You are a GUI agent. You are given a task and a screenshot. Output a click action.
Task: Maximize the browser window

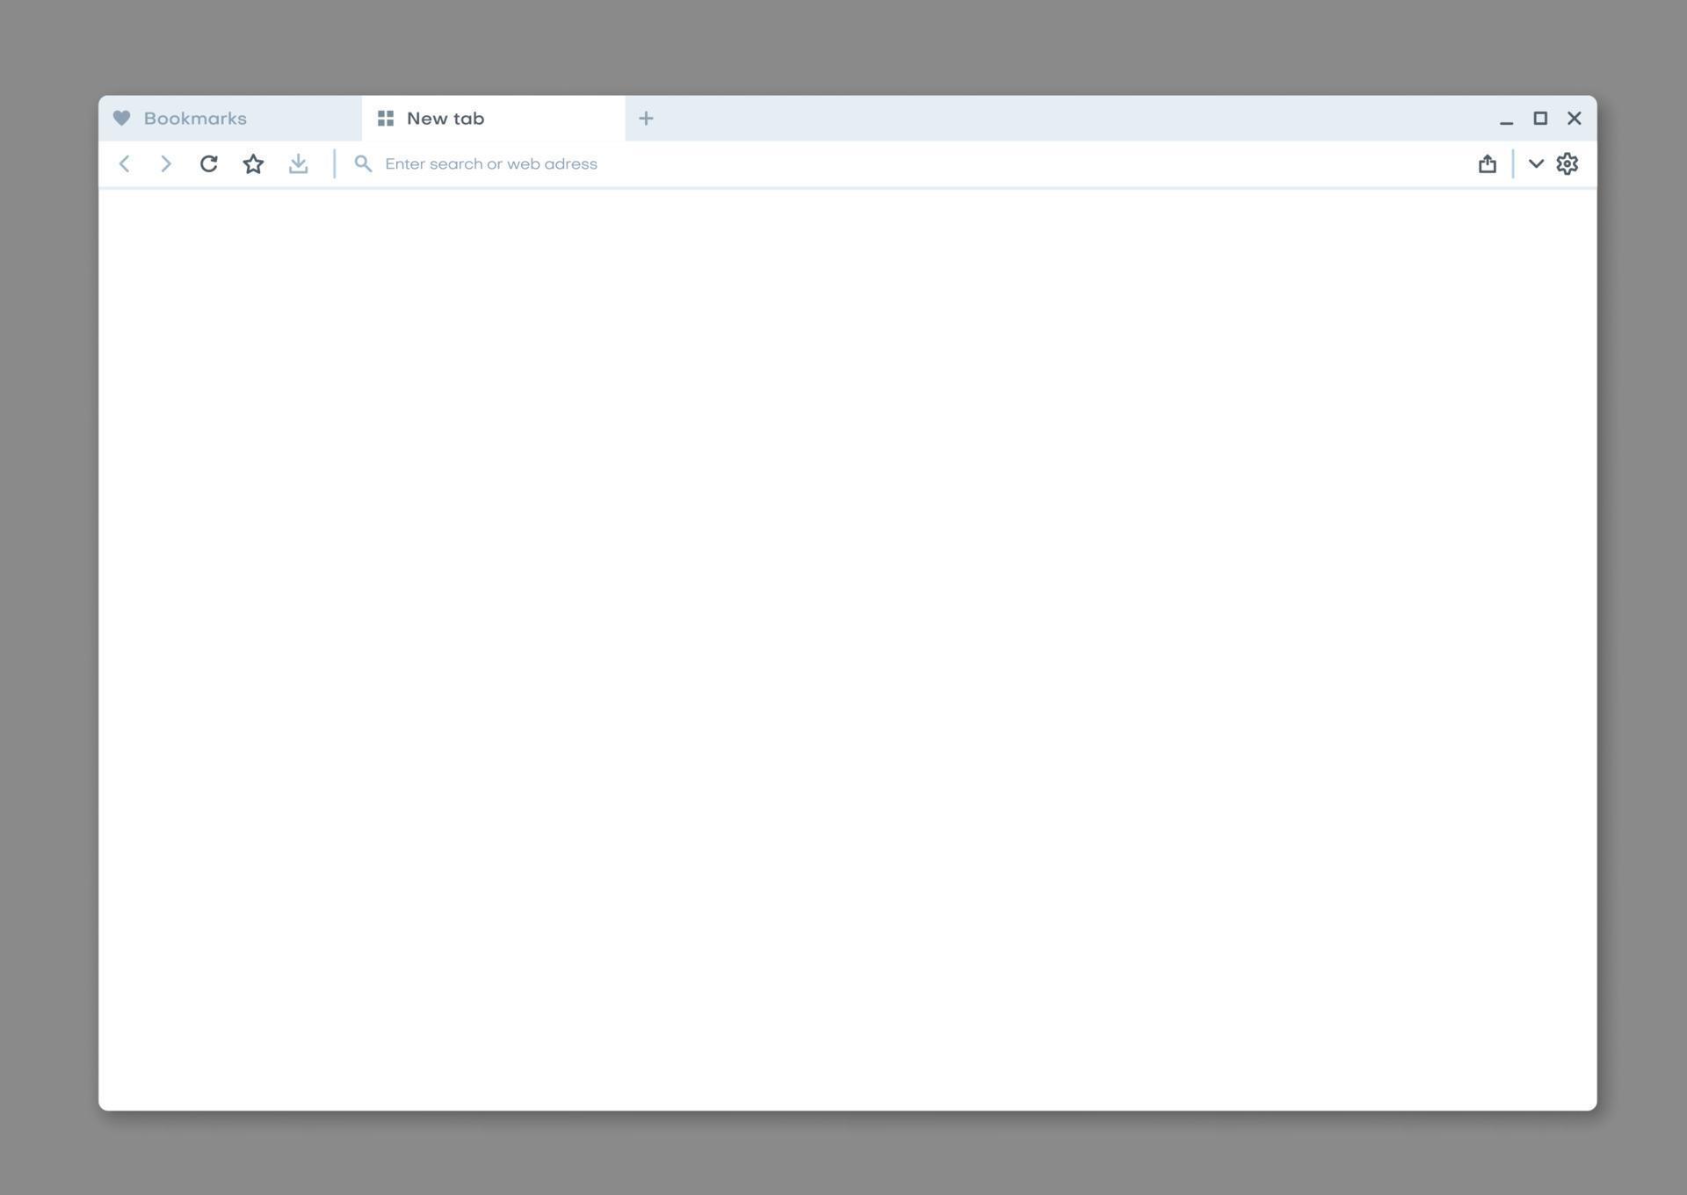coord(1540,118)
